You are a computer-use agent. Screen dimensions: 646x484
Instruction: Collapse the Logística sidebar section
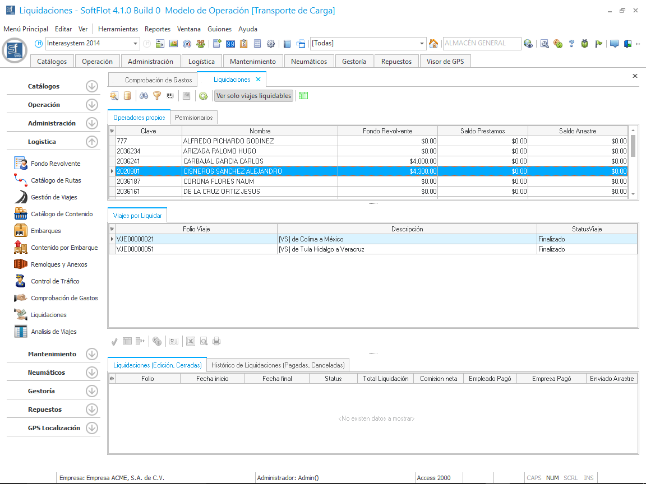tap(91, 142)
